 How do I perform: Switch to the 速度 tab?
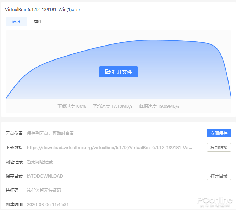16,21
